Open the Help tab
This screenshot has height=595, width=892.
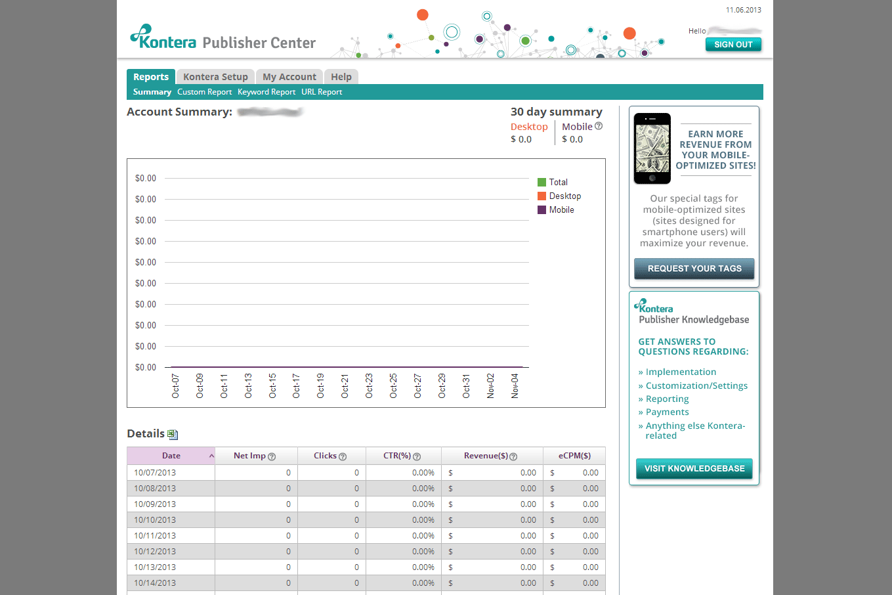point(341,77)
